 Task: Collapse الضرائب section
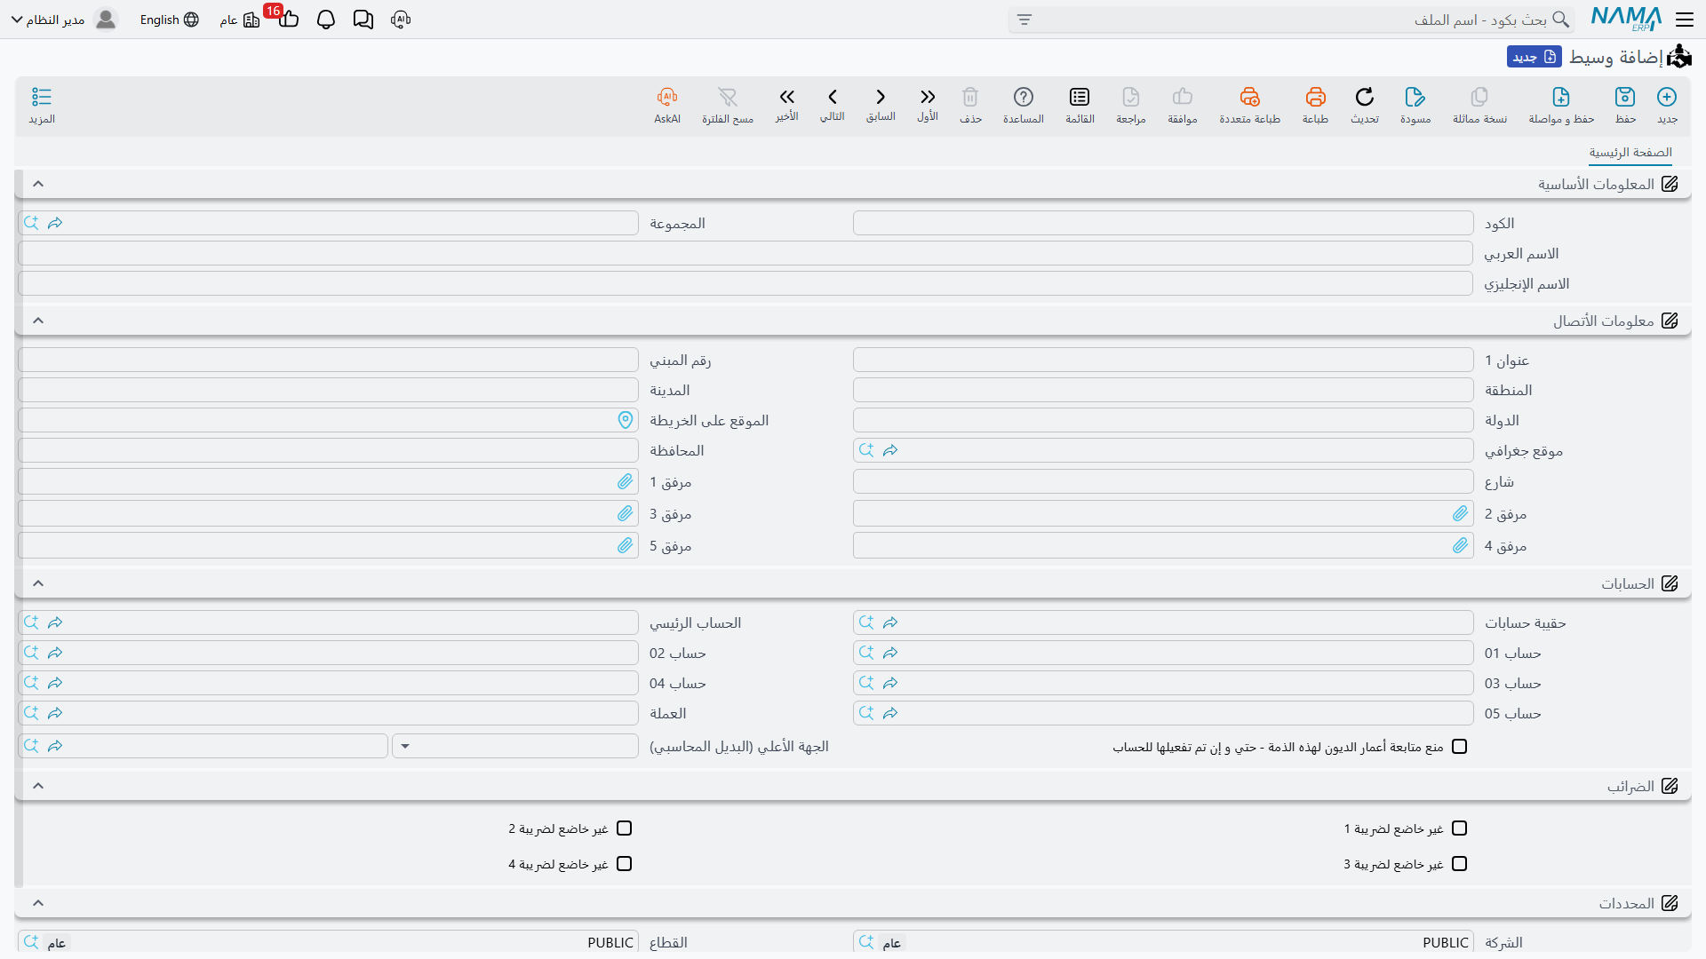pos(38,786)
